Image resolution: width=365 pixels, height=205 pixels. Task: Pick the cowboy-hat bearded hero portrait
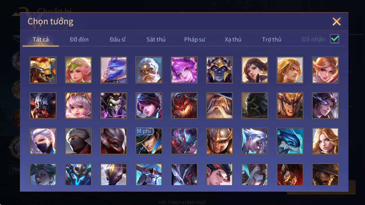(x=325, y=174)
